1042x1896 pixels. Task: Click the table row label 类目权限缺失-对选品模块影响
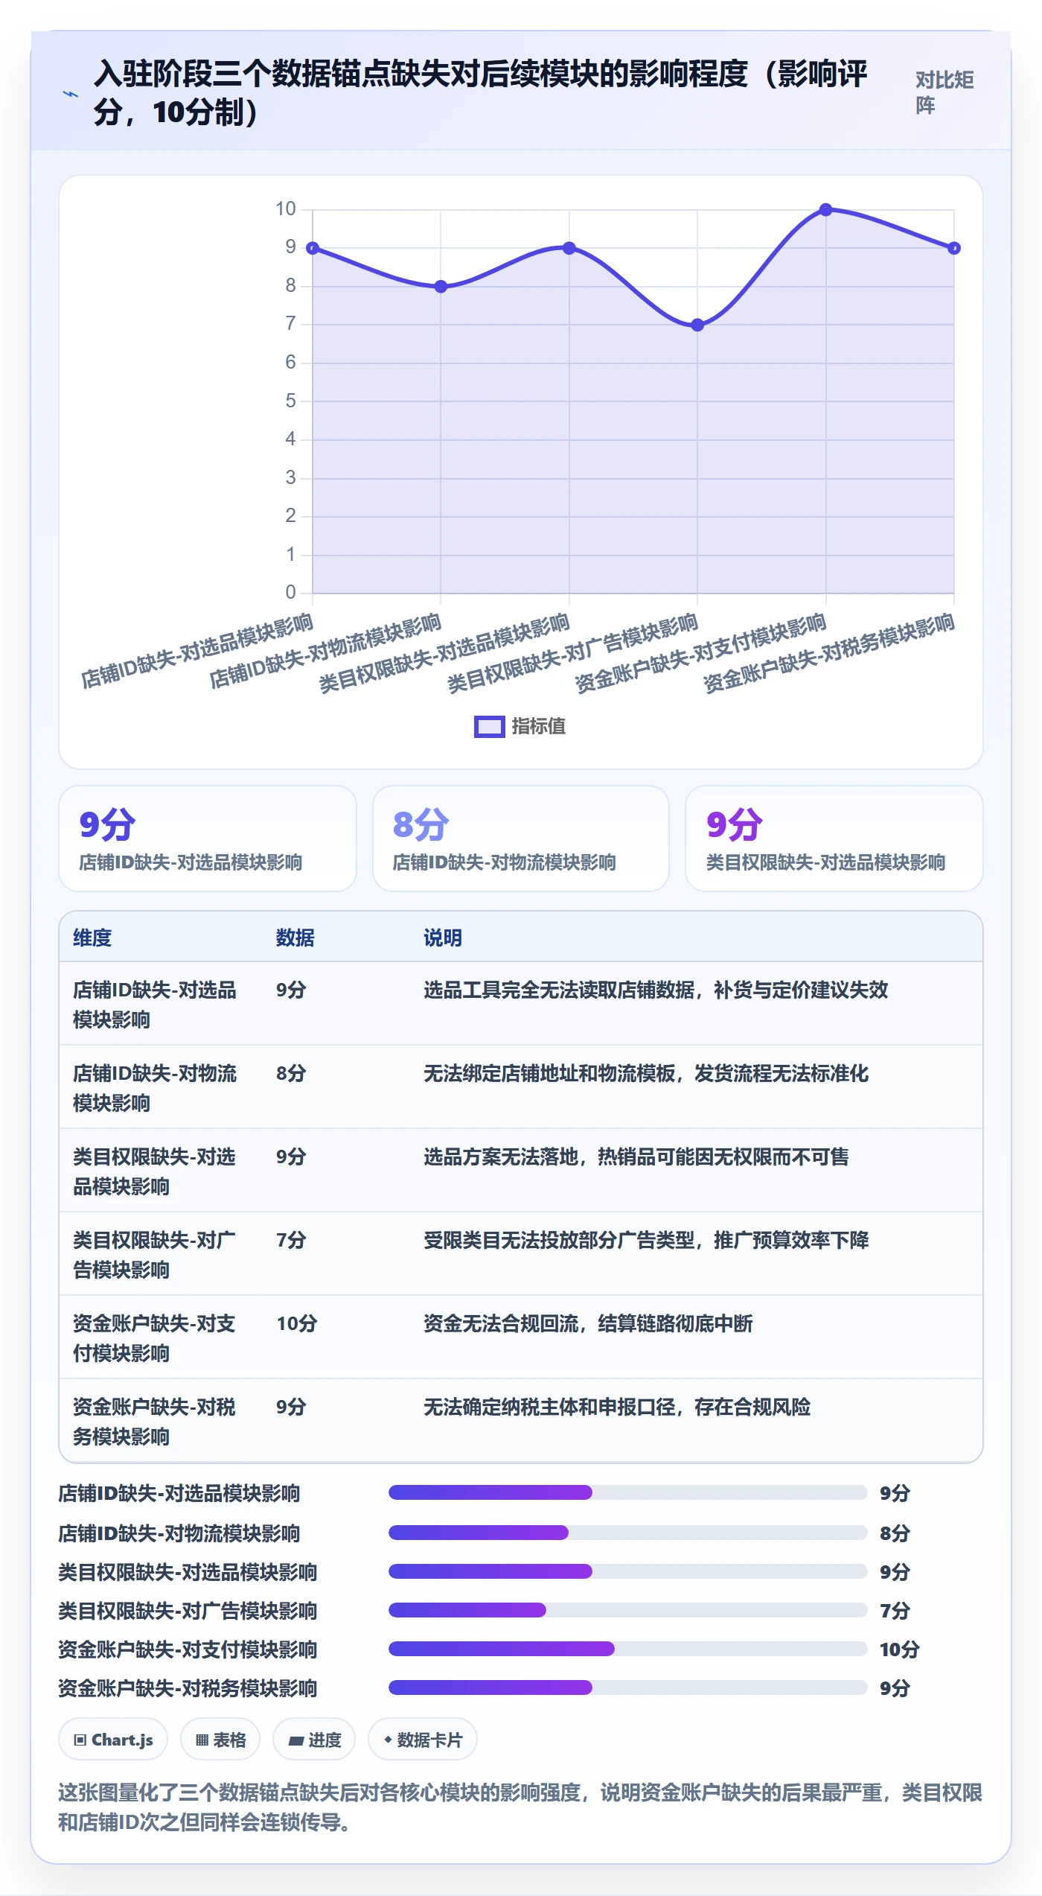point(154,1171)
